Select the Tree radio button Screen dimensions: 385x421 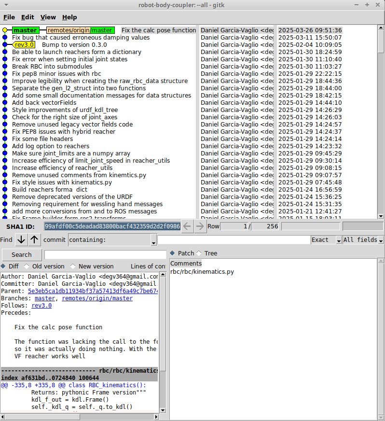coord(199,253)
